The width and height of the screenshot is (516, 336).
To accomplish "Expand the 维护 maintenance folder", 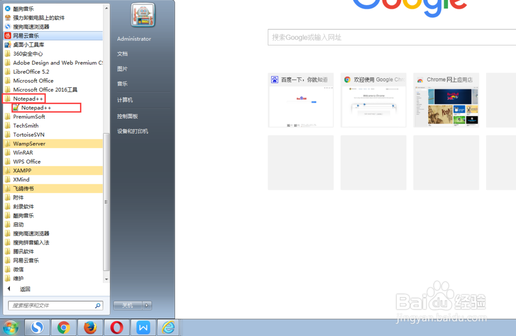I will point(53,278).
